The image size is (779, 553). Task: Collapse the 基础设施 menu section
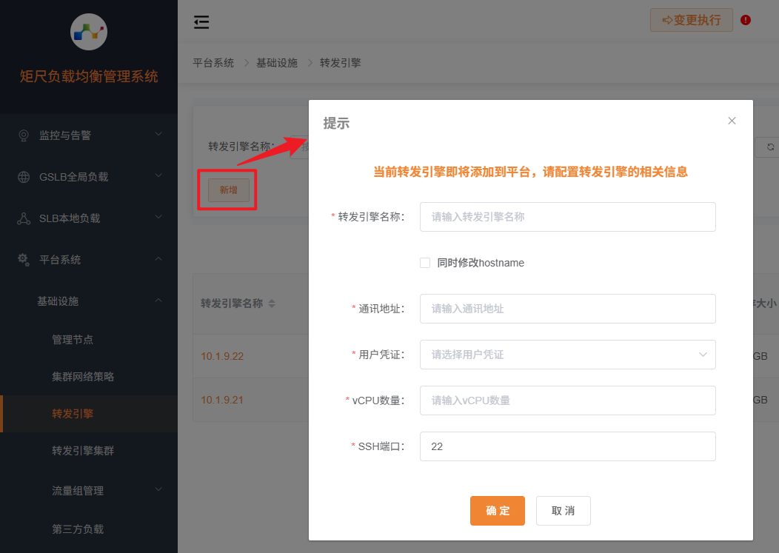pyautogui.click(x=157, y=301)
